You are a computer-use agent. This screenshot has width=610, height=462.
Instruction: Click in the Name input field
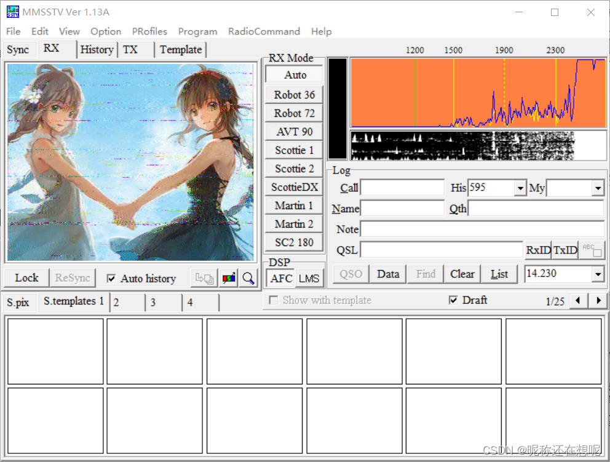pyautogui.click(x=402, y=208)
